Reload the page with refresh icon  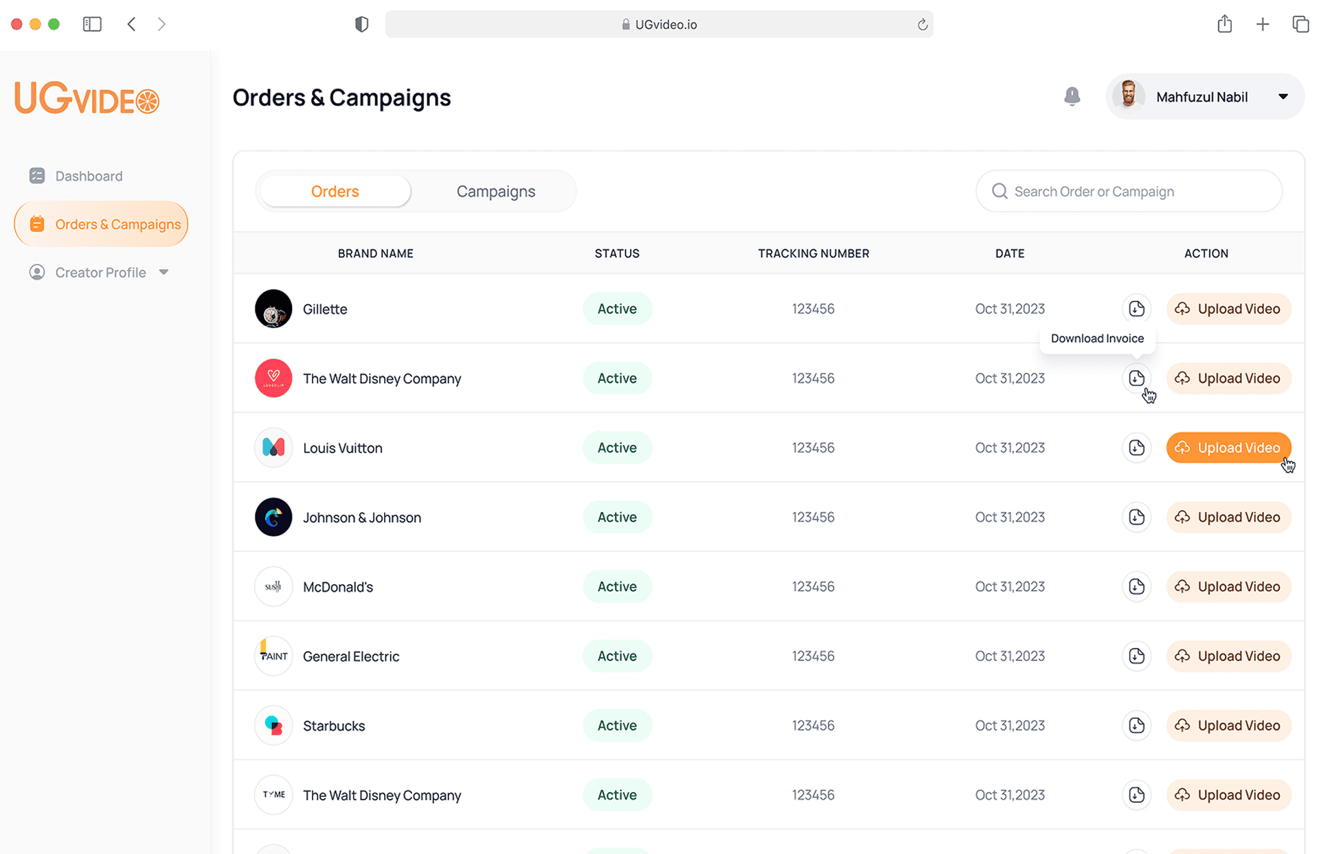(x=922, y=25)
